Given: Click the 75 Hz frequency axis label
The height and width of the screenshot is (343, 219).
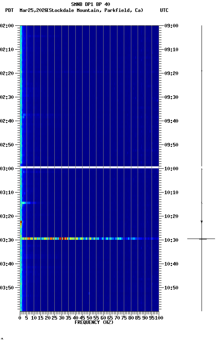Looking at the screenshot, I should coord(124,318).
